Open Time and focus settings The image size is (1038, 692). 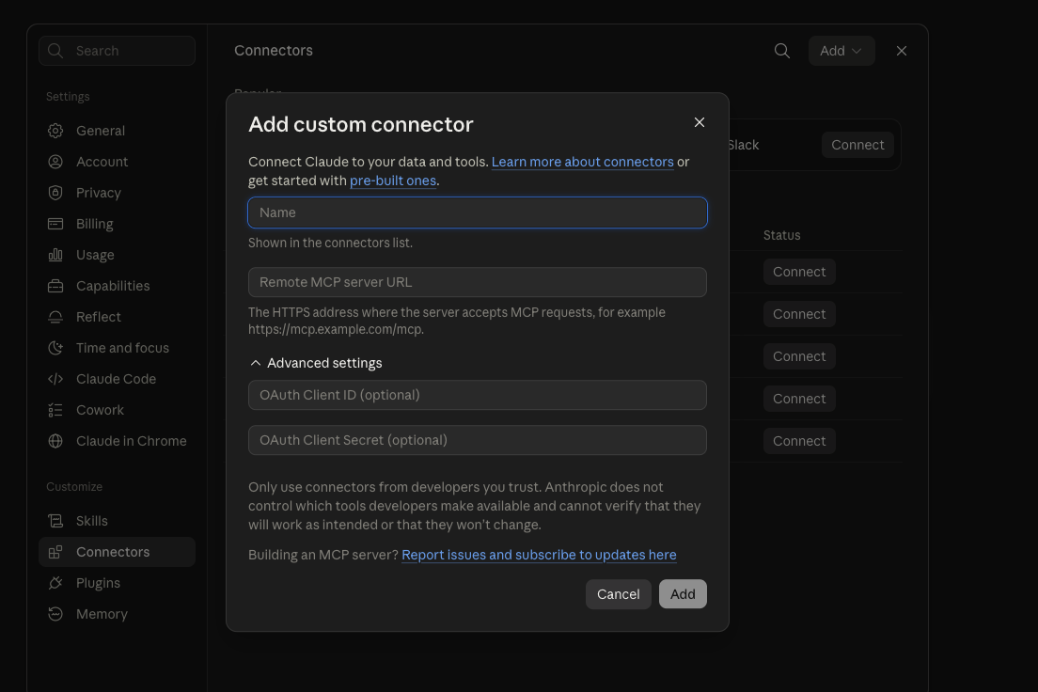pyautogui.click(x=118, y=348)
